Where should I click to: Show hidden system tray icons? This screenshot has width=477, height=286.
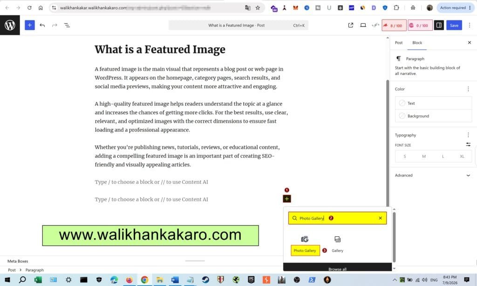tap(395, 279)
